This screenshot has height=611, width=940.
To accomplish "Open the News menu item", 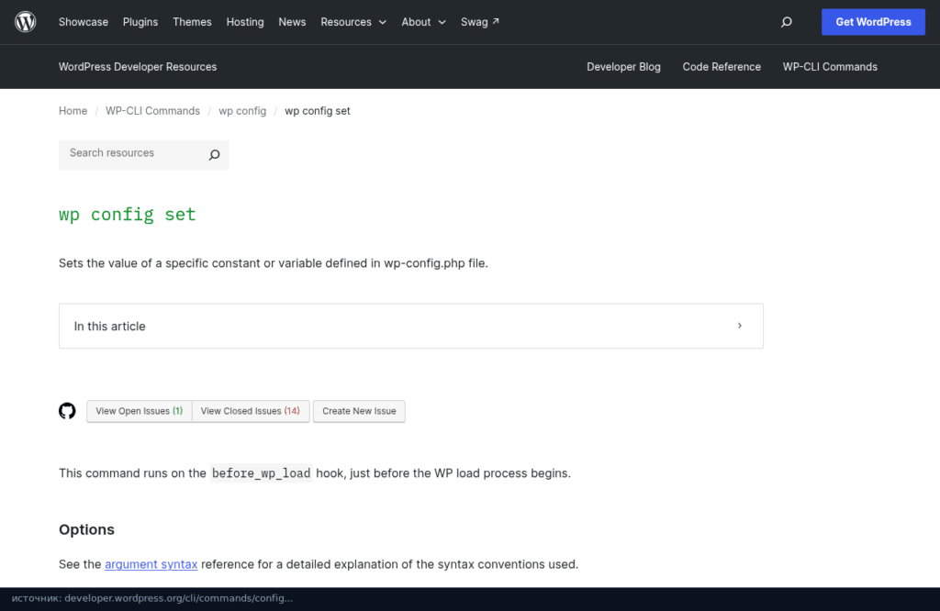I will 292,22.
